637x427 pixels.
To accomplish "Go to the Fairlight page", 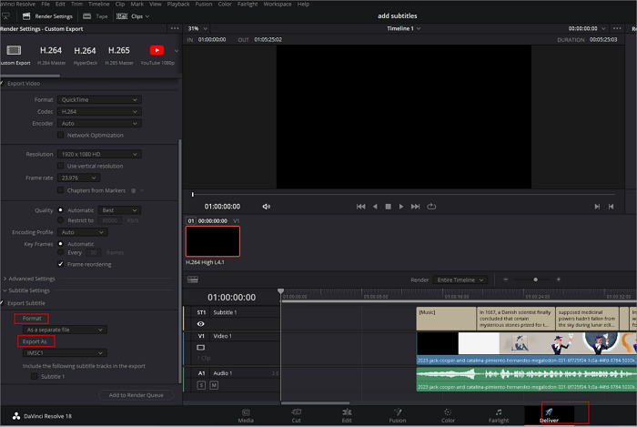I will [x=499, y=416].
